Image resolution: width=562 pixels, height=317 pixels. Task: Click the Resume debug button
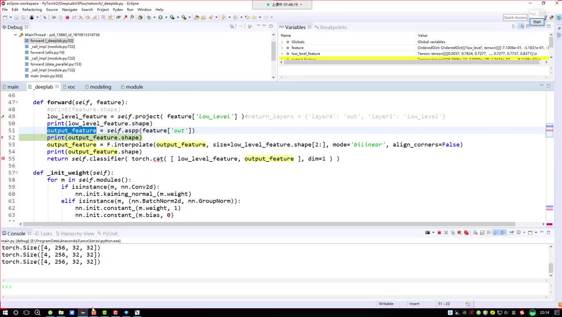[54, 18]
